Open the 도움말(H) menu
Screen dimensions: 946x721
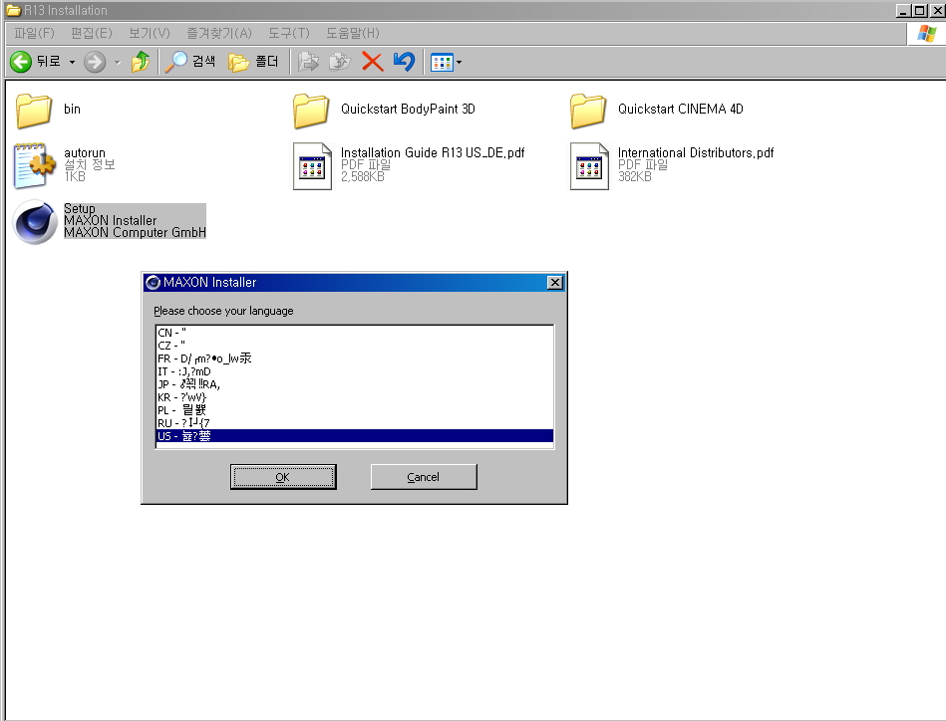coord(353,33)
